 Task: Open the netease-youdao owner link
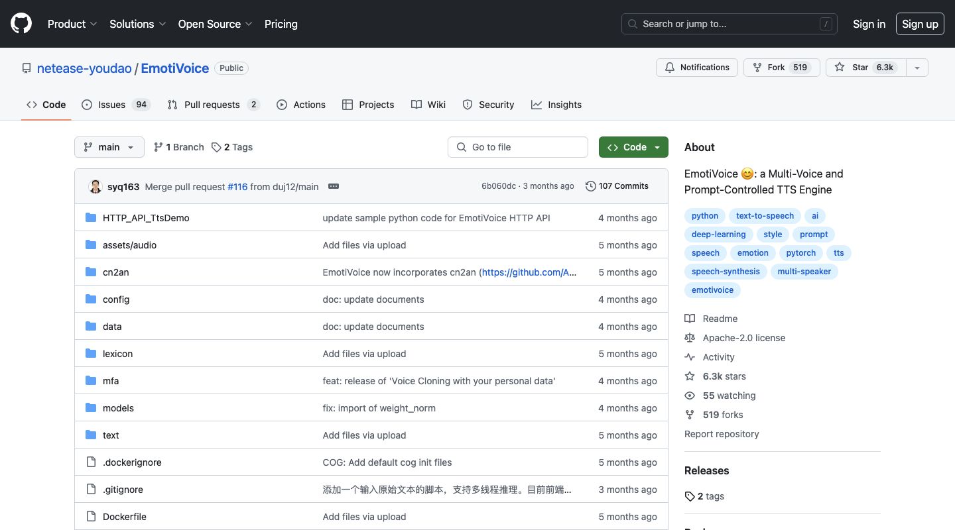(x=84, y=68)
